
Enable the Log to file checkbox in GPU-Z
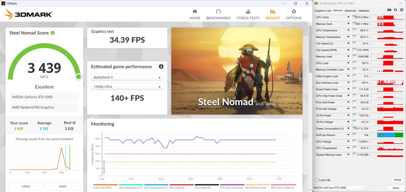point(317,180)
